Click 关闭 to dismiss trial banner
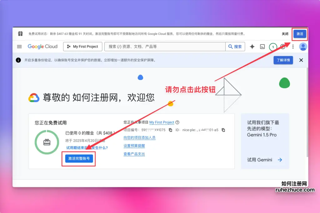The width and height of the screenshot is (320, 213). coord(285,34)
